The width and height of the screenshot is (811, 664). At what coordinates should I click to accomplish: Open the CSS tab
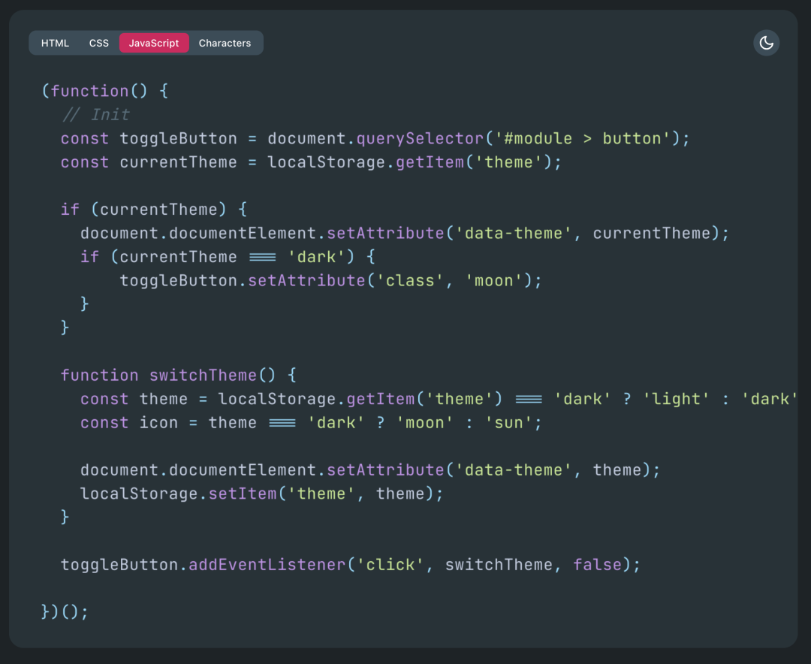point(99,43)
